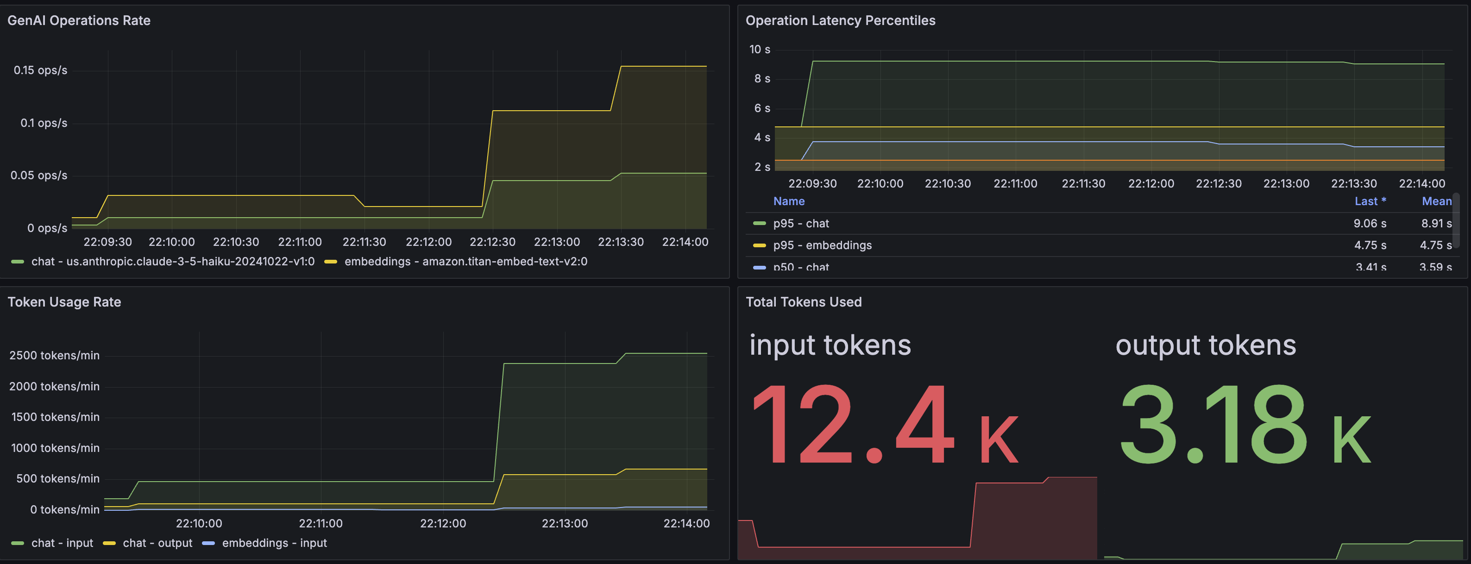
Task: Toggle the 'embeddings - input' legend series
Action: coord(274,543)
